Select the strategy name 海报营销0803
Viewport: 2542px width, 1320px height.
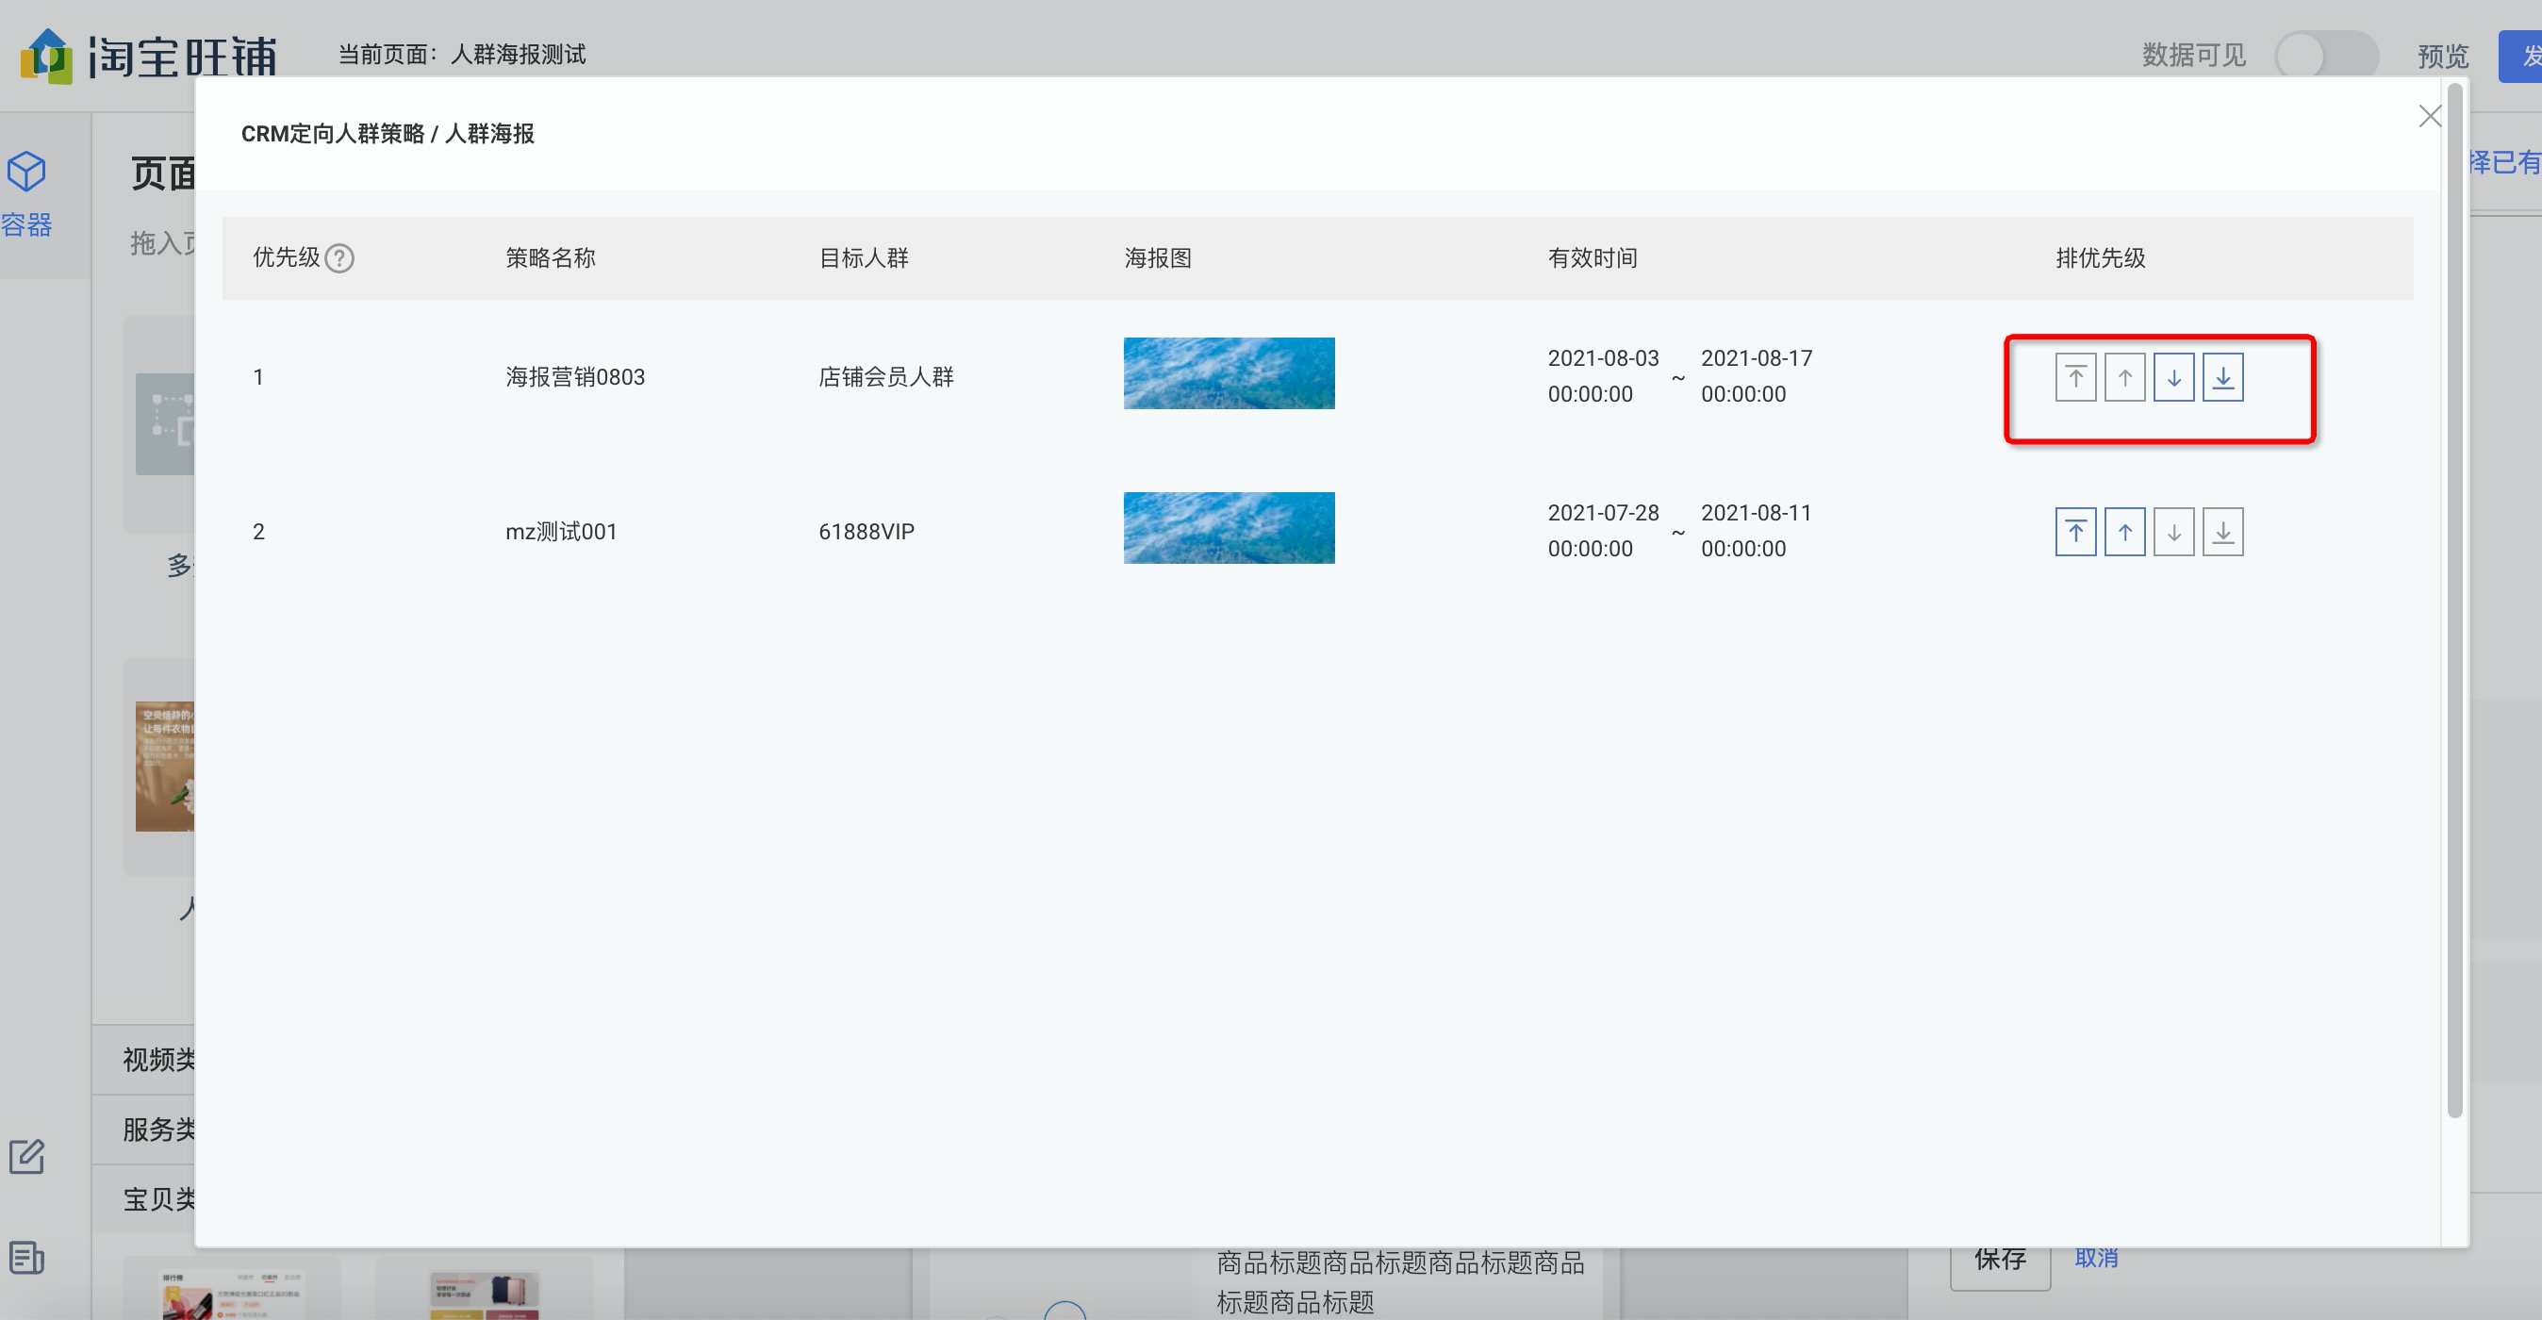[x=575, y=377]
